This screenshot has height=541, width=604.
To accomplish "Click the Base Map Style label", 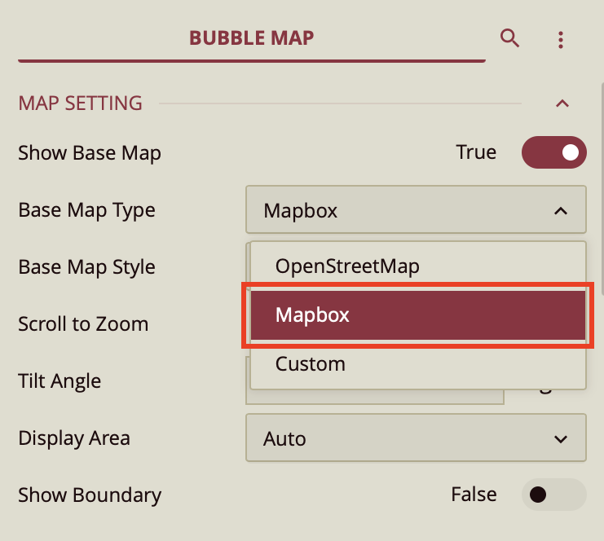I will (x=86, y=267).
